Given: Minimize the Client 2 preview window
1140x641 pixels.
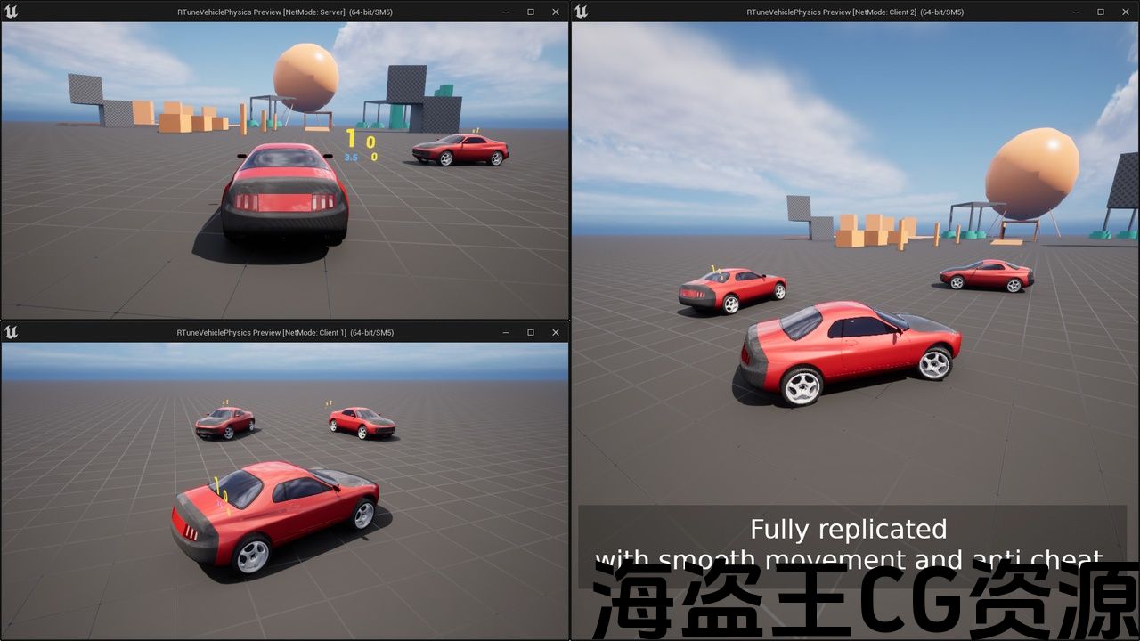Looking at the screenshot, I should pyautogui.click(x=1076, y=12).
